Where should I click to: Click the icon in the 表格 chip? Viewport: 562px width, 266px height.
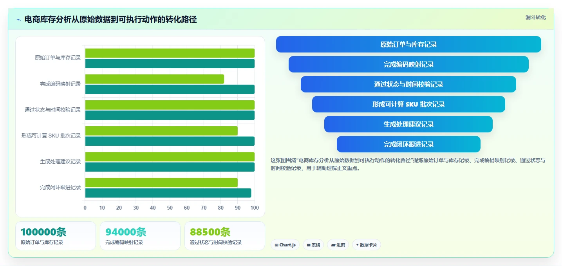coord(309,245)
